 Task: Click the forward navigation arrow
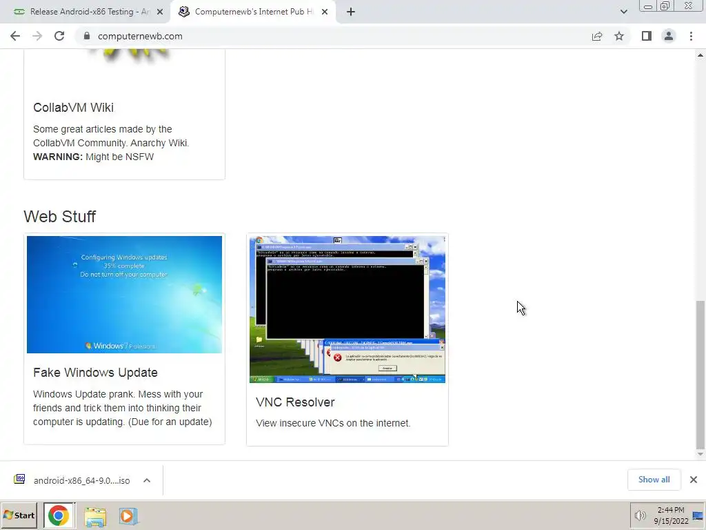click(x=37, y=36)
